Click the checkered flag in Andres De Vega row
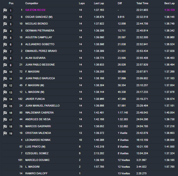The height and width of the screenshot is (176, 178). pyautogui.click(x=5, y=120)
